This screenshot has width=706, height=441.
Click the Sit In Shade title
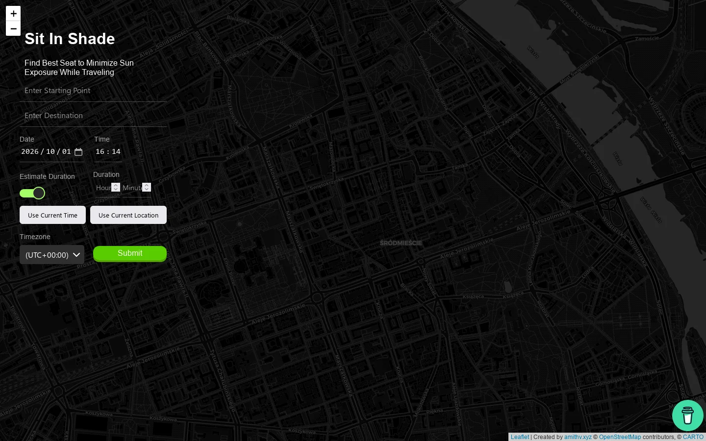click(x=70, y=39)
